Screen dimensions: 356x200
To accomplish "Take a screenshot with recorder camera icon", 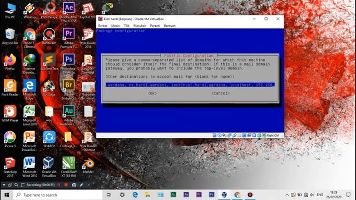I will coord(74,185).
